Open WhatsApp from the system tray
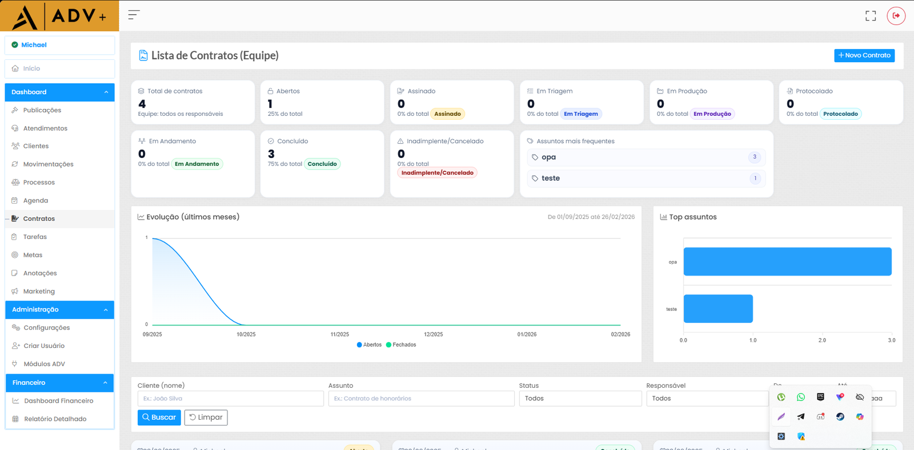This screenshot has height=450, width=914. pyautogui.click(x=801, y=398)
